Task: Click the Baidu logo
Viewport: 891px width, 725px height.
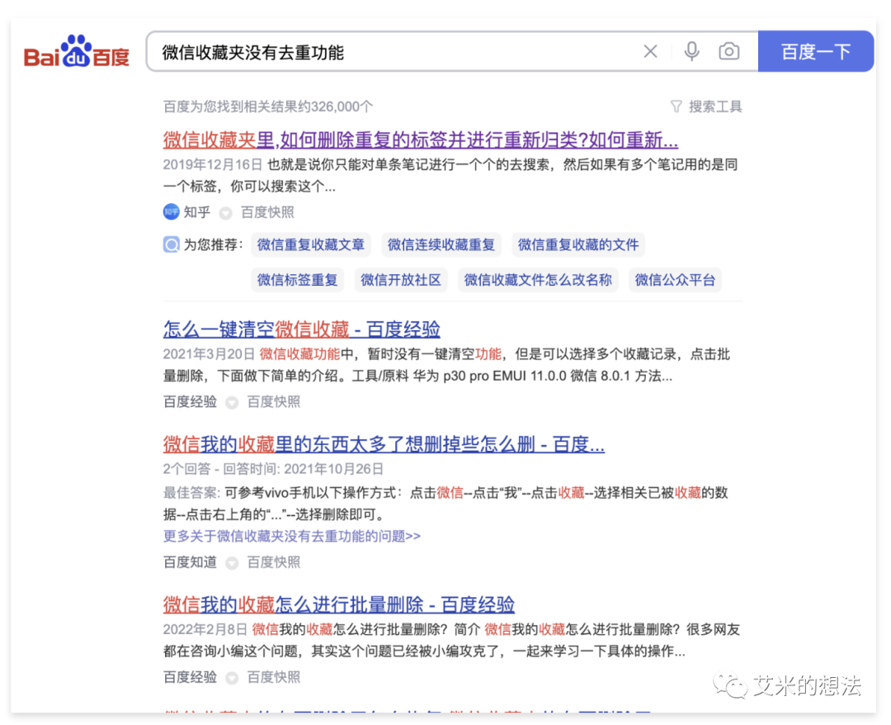Action: coord(76,52)
